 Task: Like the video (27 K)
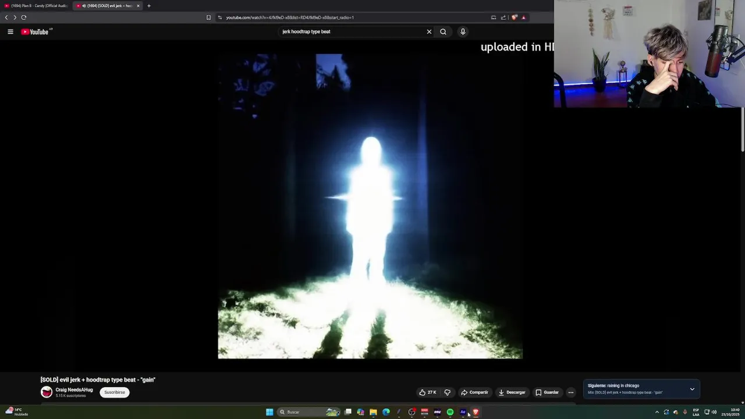point(428,392)
